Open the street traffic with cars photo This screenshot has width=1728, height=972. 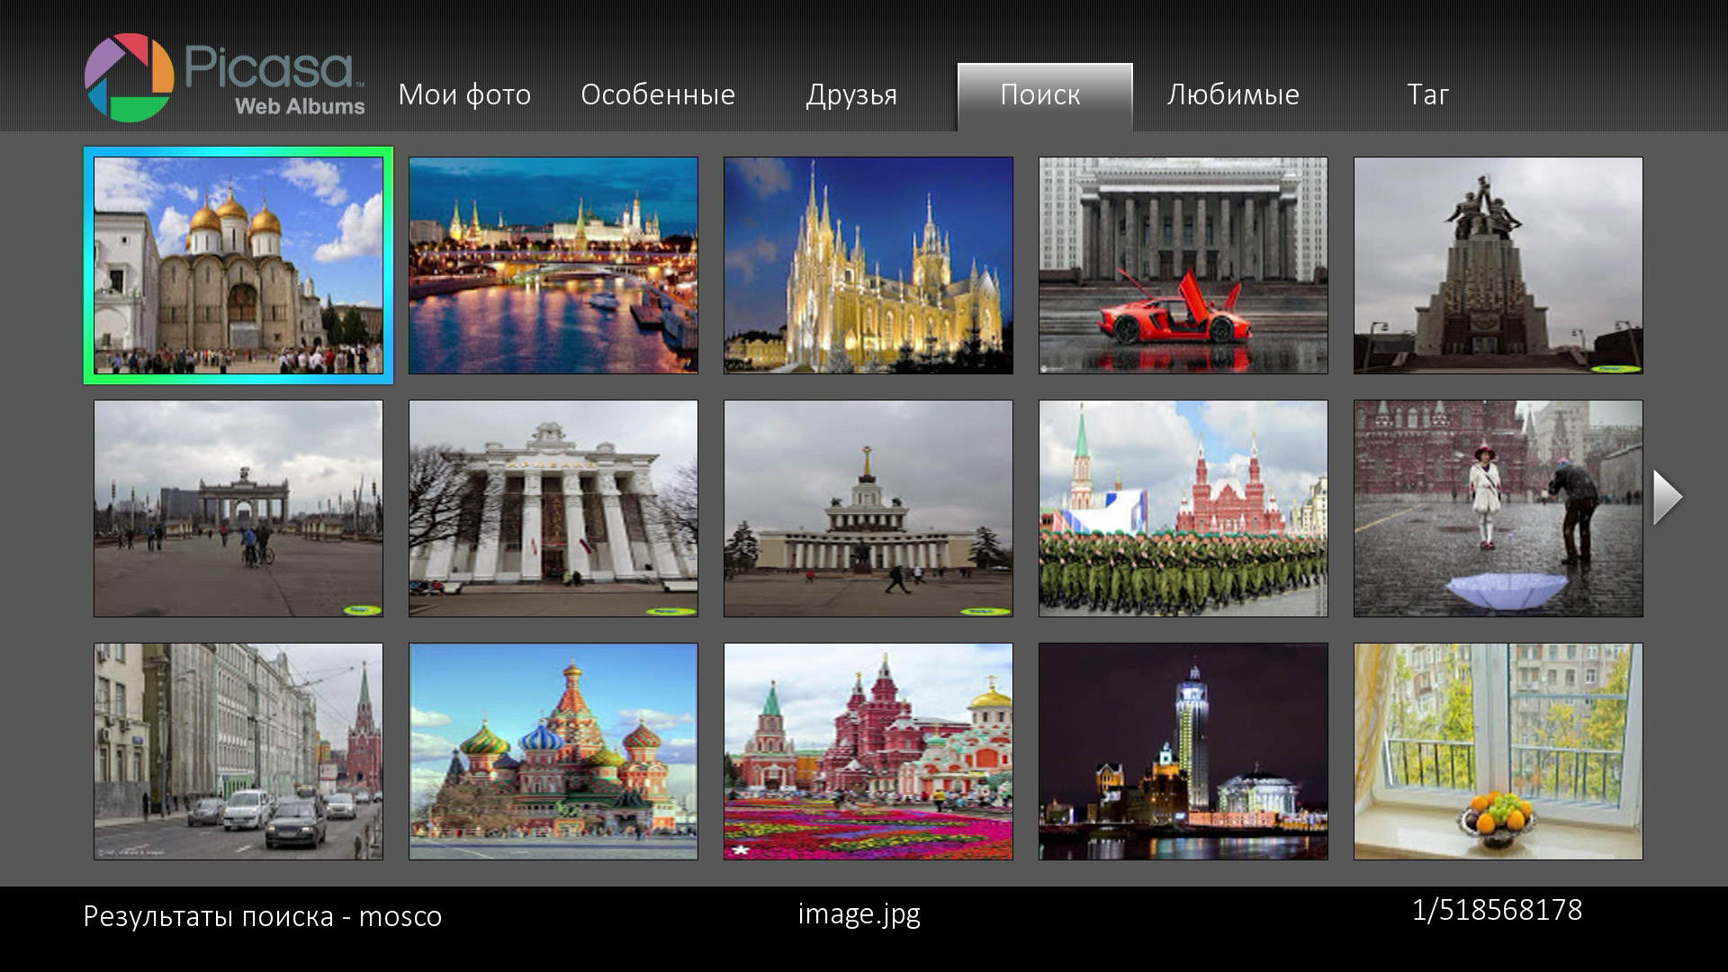(x=238, y=751)
